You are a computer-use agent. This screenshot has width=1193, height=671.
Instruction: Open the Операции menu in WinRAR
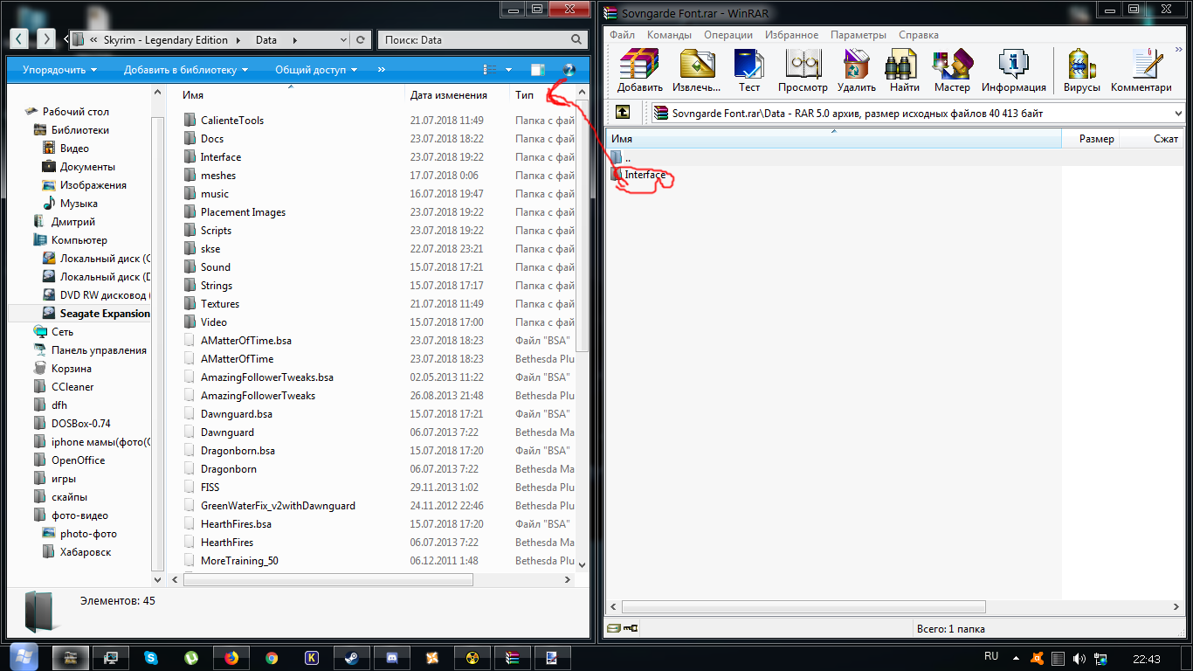(x=728, y=35)
